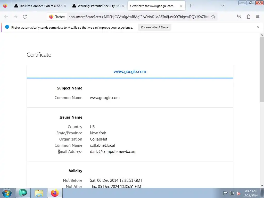
Task: Click the muted volume tray icon
Action: [238, 193]
